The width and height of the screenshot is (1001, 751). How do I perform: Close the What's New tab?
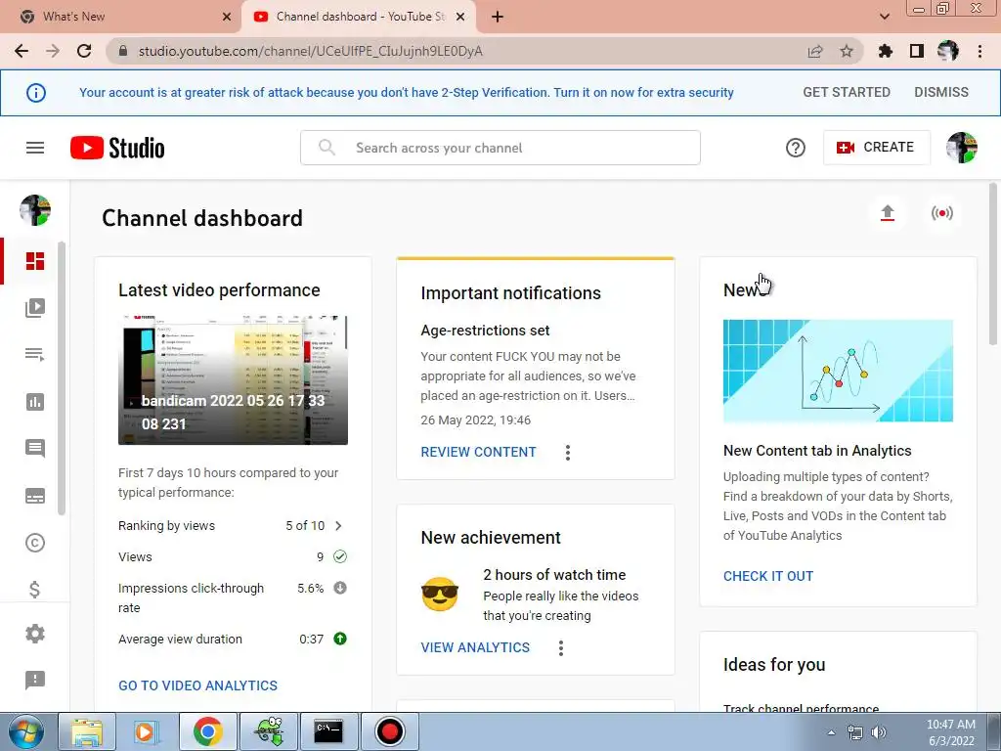click(x=226, y=17)
